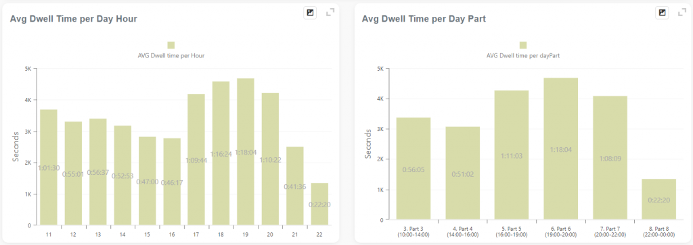This screenshot has height=245, width=693.
Task: Click the Avg Dwell Time per Day Hour title
Action: tap(74, 19)
